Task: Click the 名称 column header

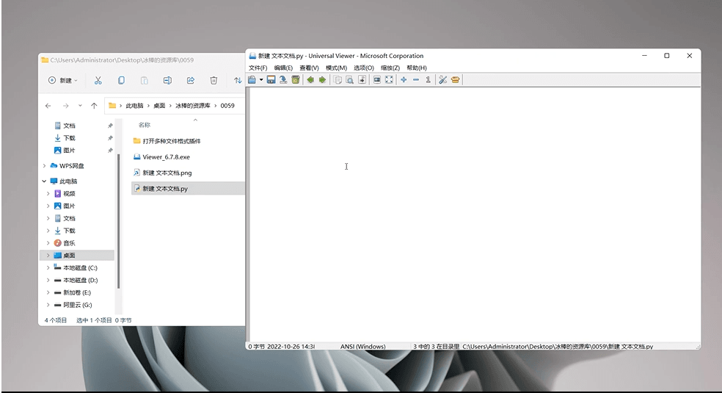Action: [145, 125]
